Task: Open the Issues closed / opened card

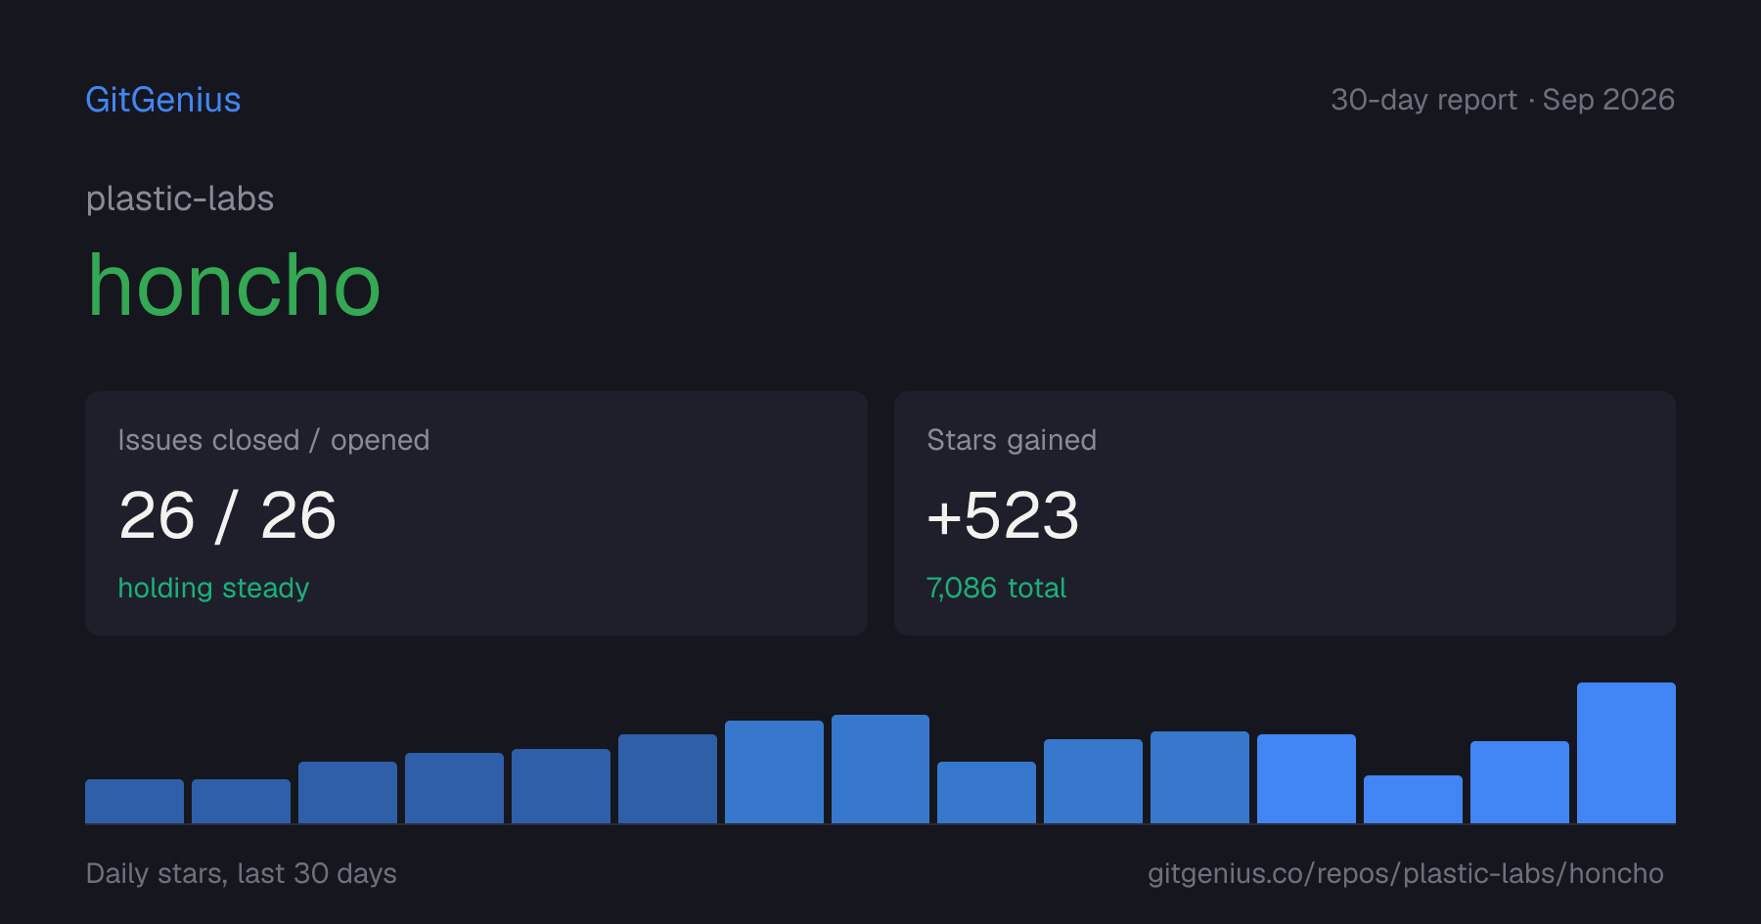Action: tap(476, 513)
